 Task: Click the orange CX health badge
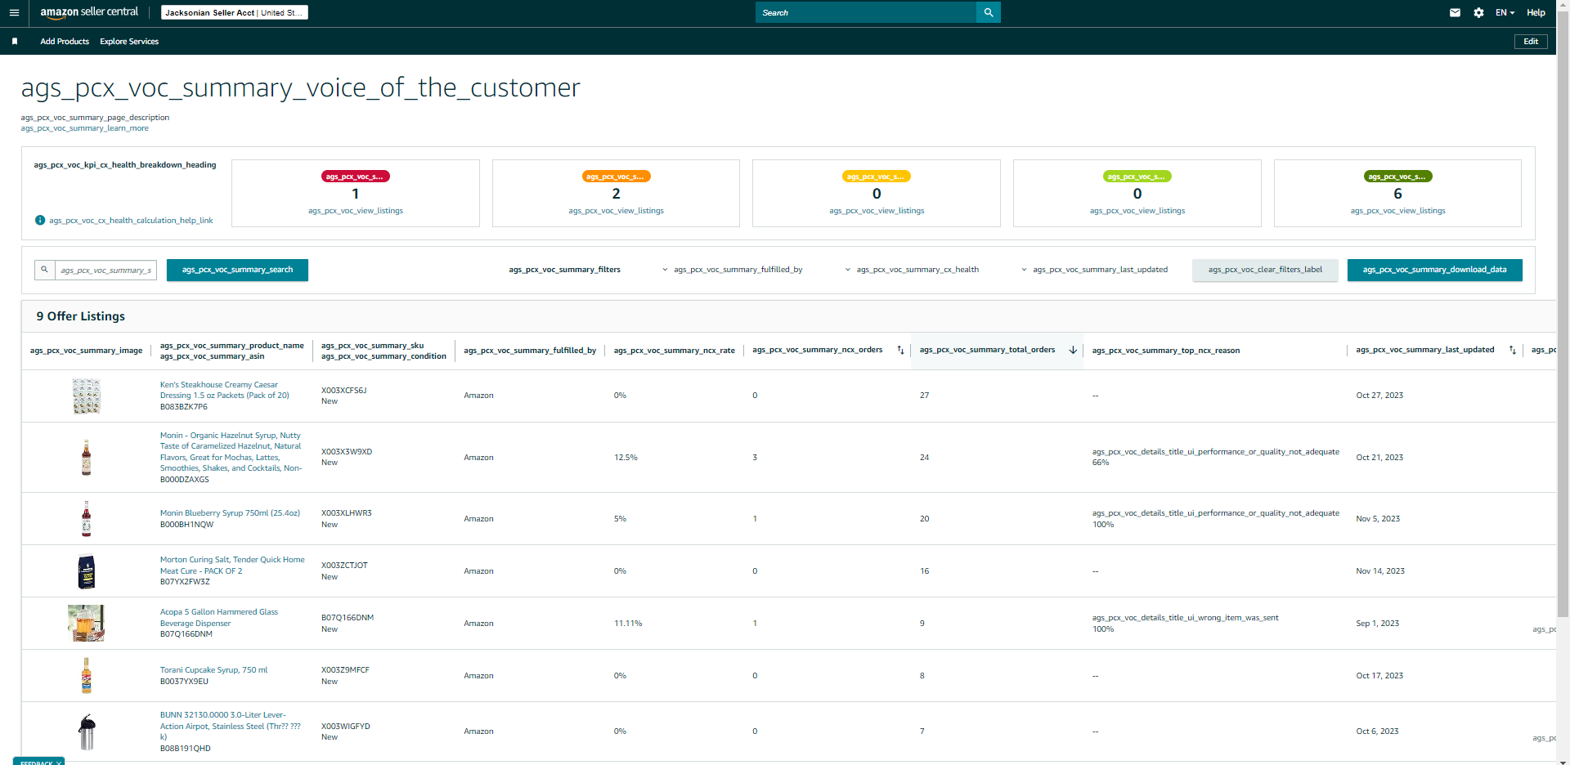pos(617,177)
